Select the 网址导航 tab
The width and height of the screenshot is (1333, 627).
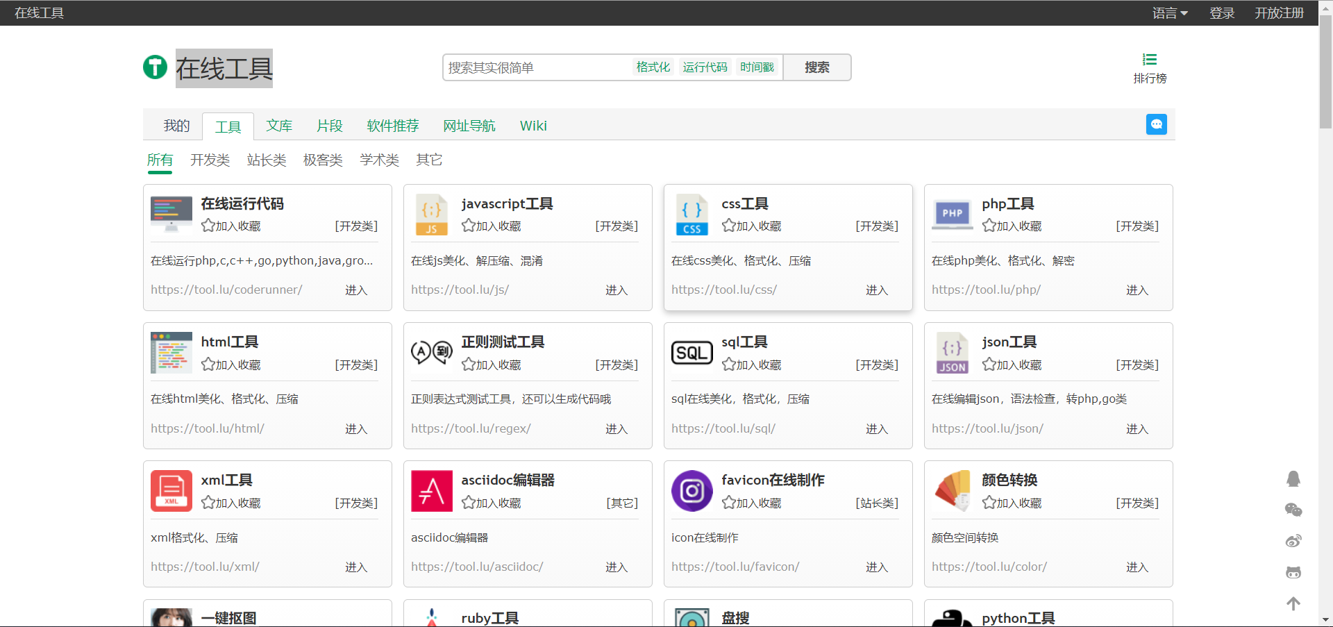(x=469, y=126)
